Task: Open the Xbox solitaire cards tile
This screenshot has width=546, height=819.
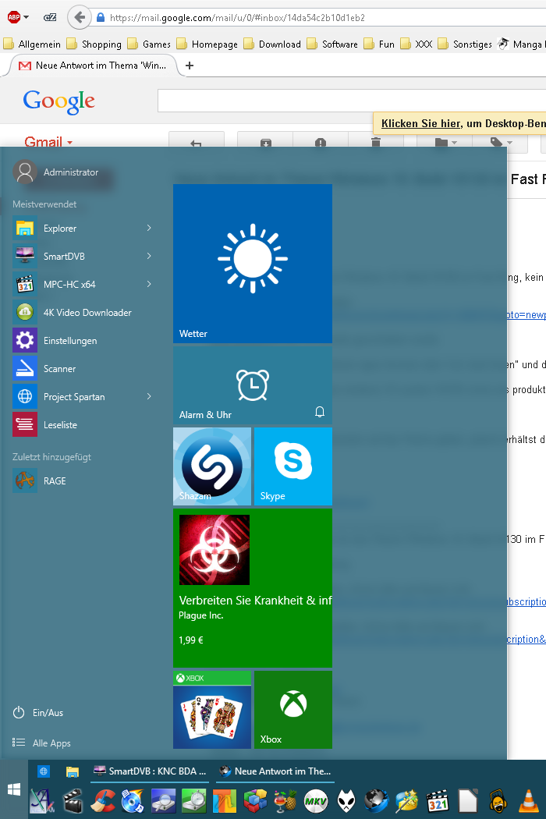Action: pyautogui.click(x=212, y=710)
